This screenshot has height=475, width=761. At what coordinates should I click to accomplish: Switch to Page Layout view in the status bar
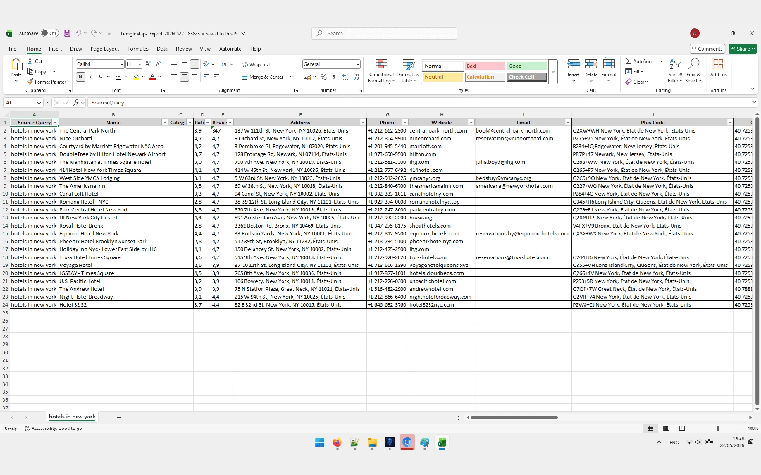pos(666,428)
